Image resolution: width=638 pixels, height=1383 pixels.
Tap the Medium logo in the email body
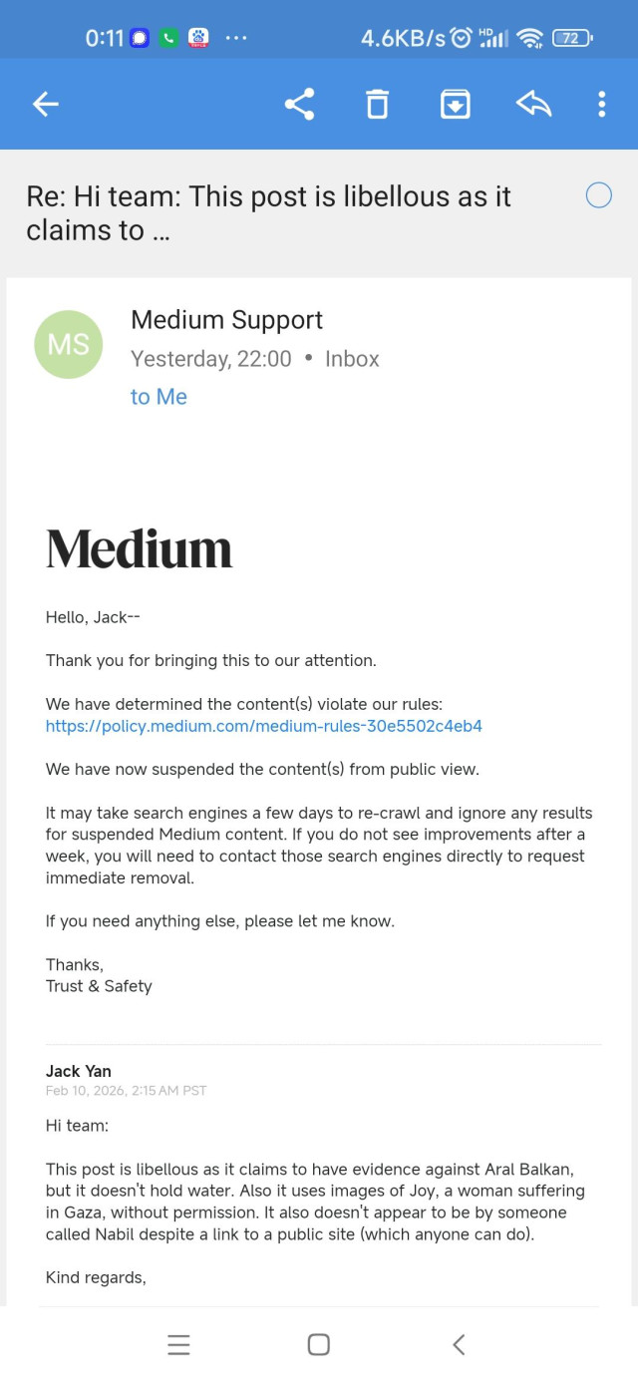click(x=139, y=547)
